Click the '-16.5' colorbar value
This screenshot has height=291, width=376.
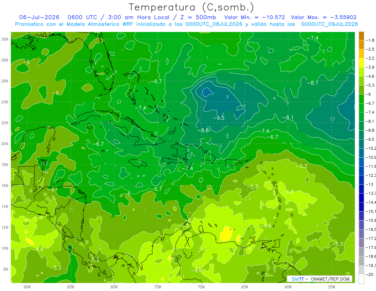pyautogui.click(x=371, y=229)
